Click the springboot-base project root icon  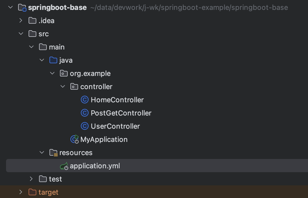(22, 7)
